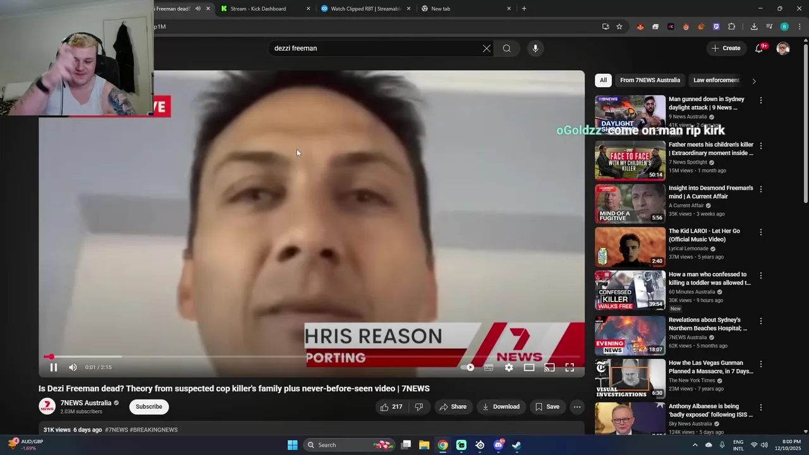This screenshot has height=455, width=809.
Task: Open the more actions menu below the video
Action: [577, 406]
